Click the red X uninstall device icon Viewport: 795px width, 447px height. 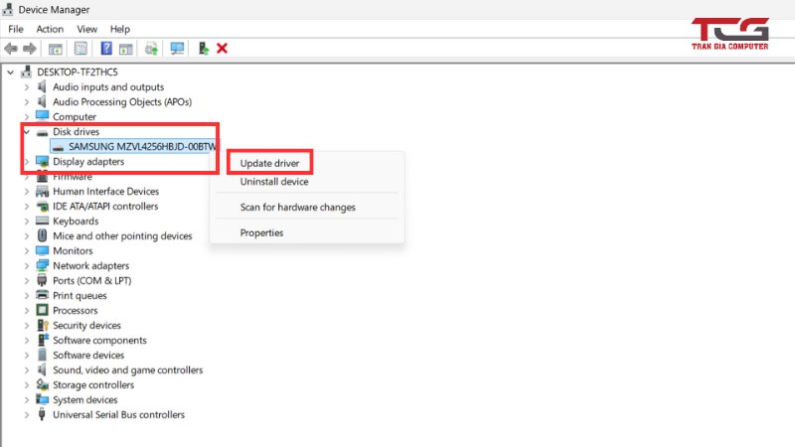(222, 48)
